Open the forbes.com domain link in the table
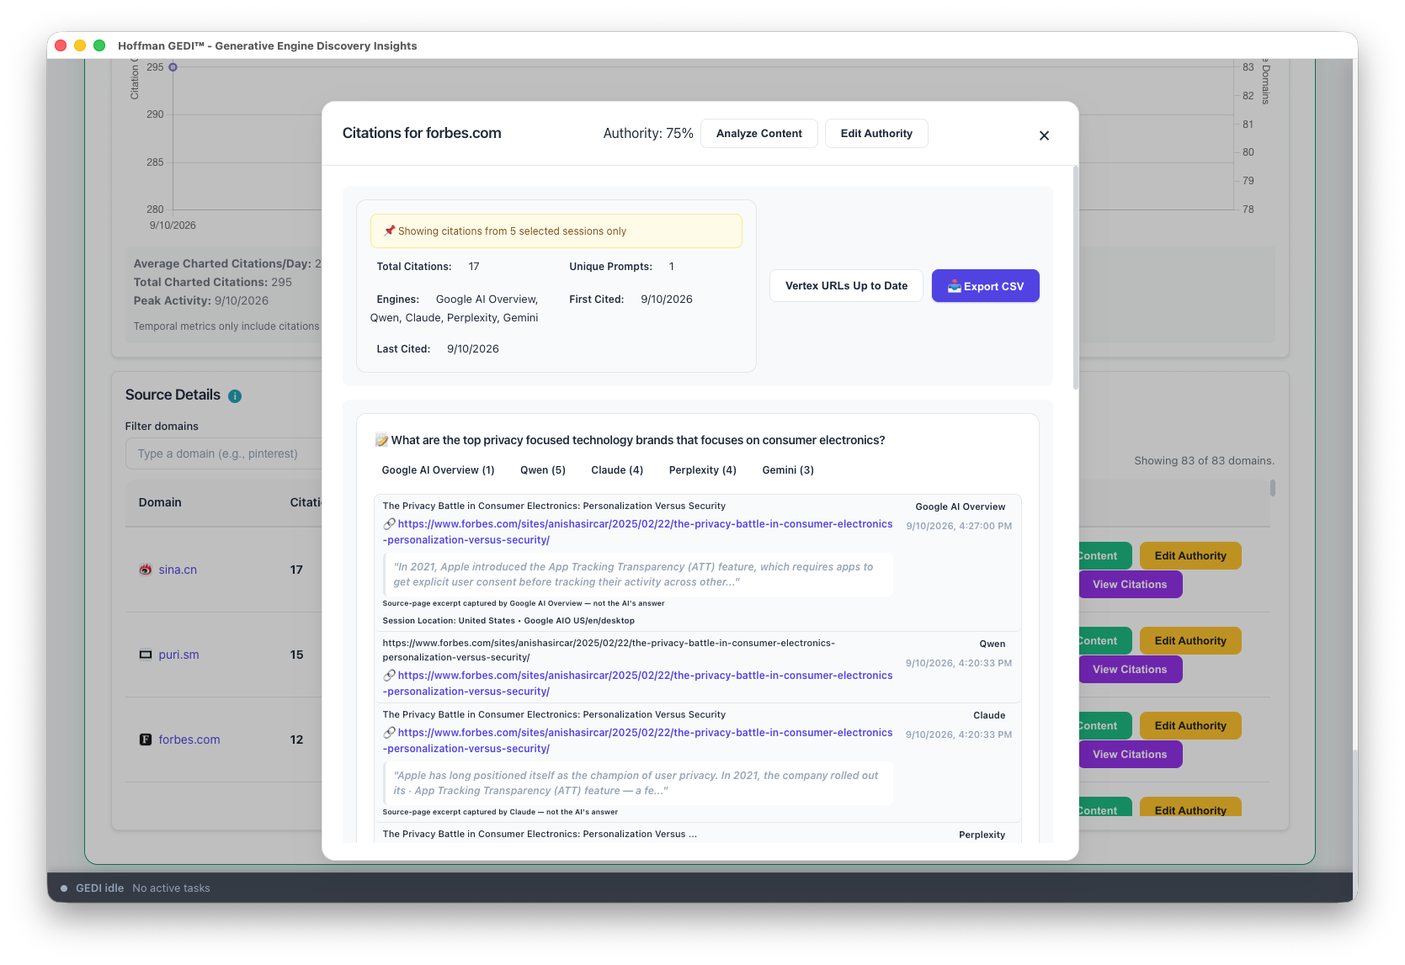 tap(189, 740)
